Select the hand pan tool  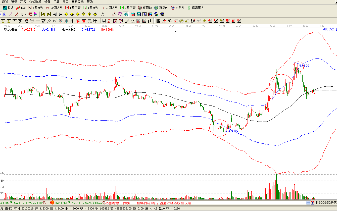pos(103,14)
